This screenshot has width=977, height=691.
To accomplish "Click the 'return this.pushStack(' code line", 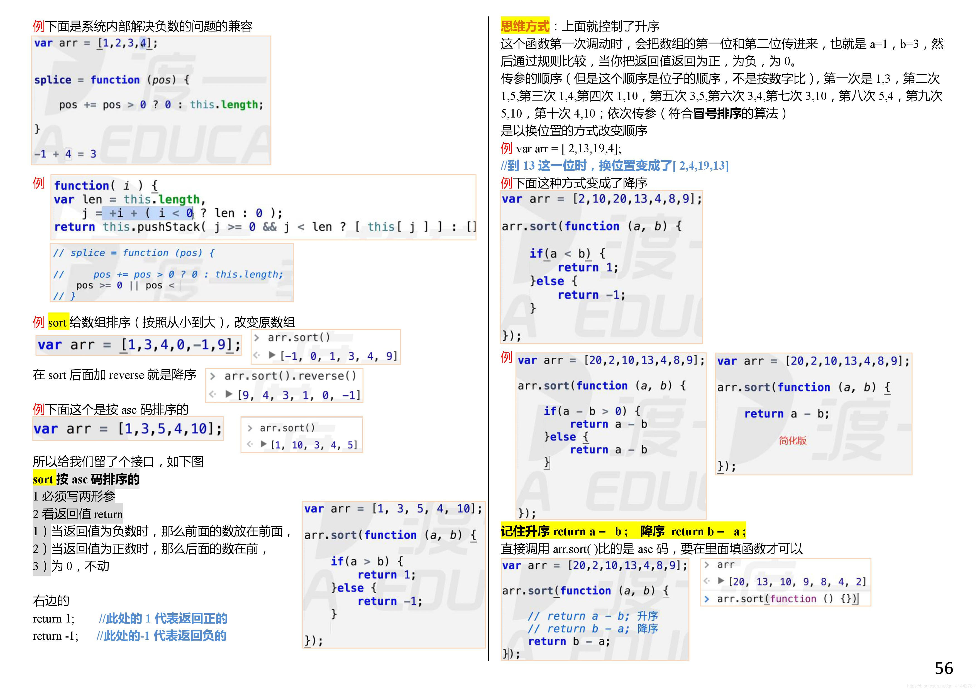I will click(x=265, y=227).
